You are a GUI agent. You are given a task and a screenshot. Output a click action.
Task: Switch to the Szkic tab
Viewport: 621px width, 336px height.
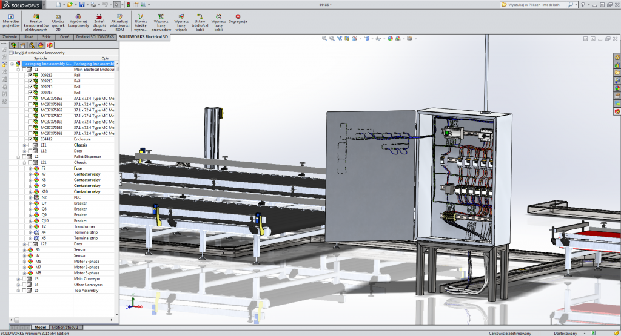pos(47,37)
